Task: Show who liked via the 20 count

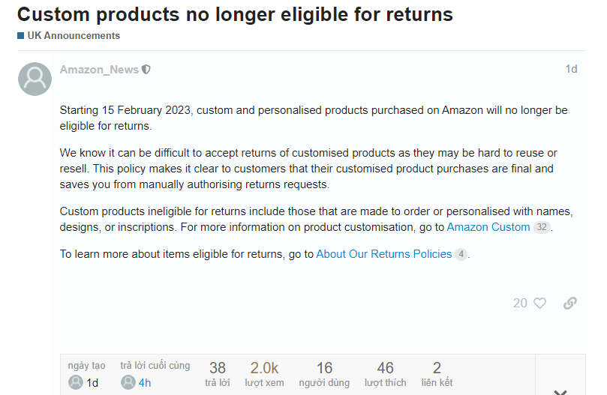Action: click(x=520, y=303)
